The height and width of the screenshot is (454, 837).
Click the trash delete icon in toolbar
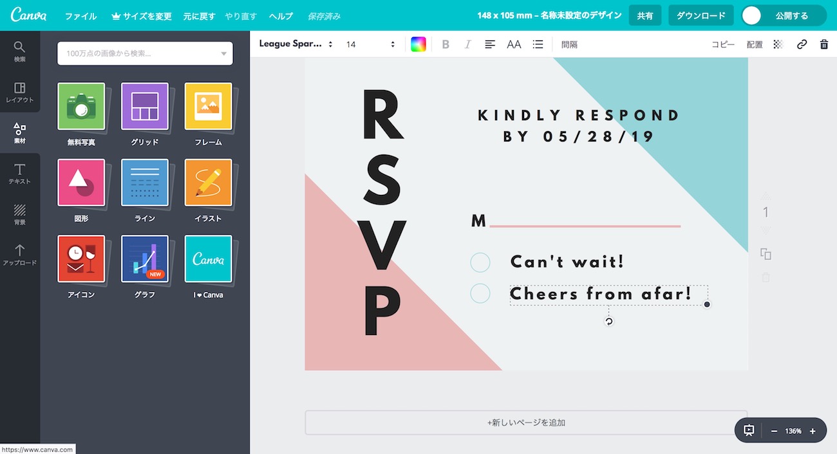(823, 44)
